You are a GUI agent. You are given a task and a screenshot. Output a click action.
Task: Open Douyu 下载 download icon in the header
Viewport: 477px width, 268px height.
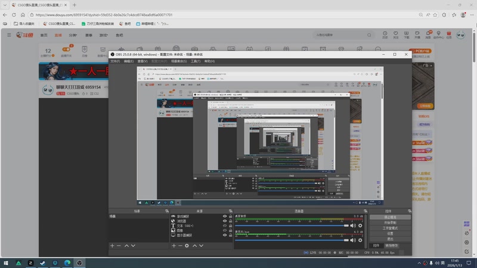click(407, 35)
